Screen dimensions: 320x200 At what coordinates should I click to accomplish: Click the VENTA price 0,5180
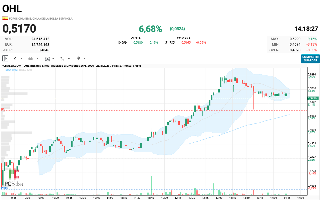[138, 43]
